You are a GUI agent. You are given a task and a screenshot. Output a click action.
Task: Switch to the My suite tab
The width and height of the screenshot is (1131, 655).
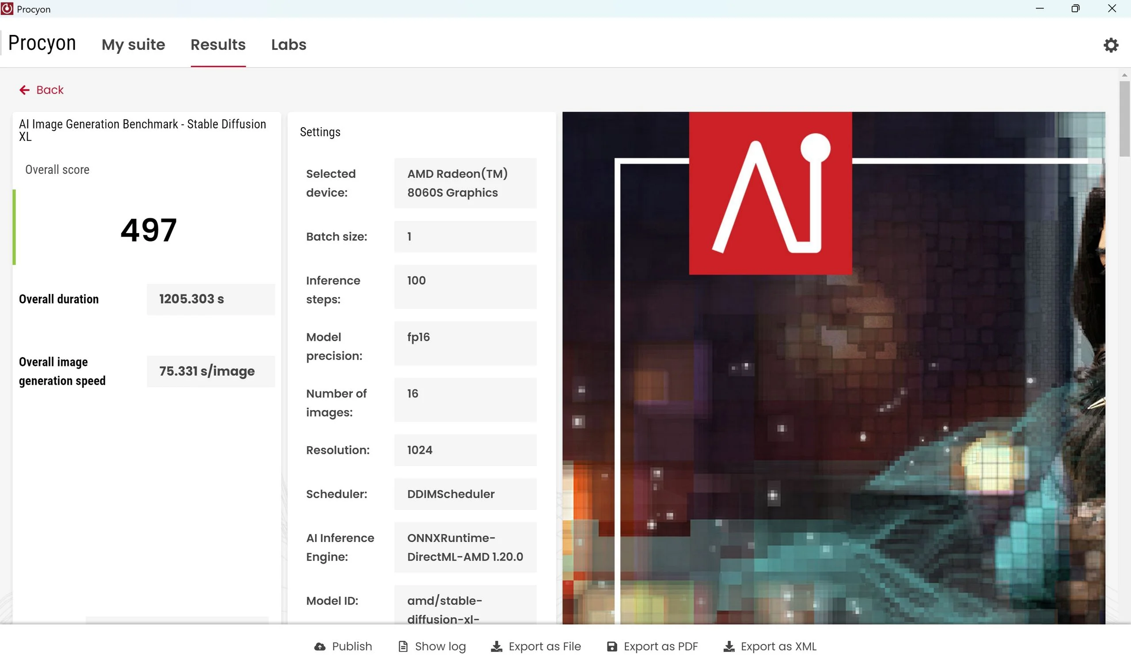[x=133, y=45]
